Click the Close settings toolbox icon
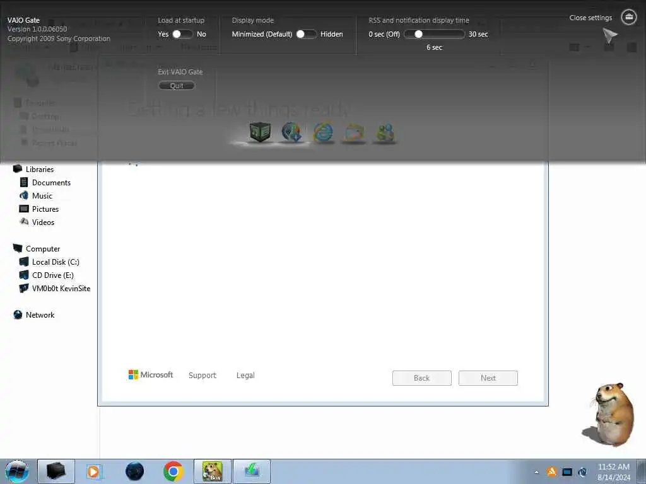Screen dimensions: 646x484 [628, 17]
